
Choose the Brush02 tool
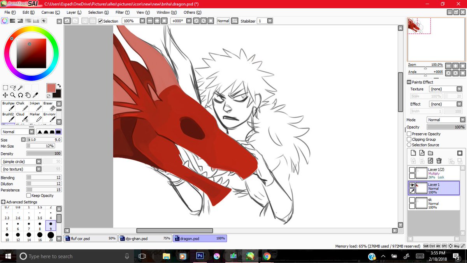(8, 117)
